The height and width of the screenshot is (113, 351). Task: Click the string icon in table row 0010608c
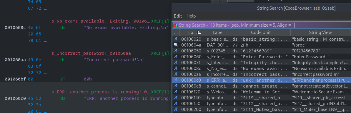point(176,69)
